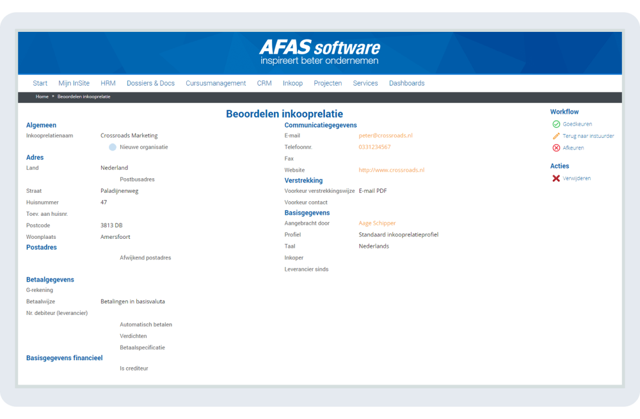The image size is (640, 419).
Task: Click the Nieuwe organisatie indicator dot
Action: pyautogui.click(x=113, y=147)
